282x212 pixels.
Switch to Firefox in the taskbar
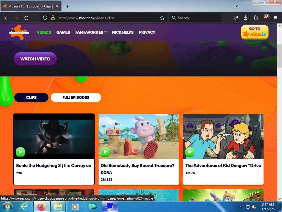click(x=41, y=206)
